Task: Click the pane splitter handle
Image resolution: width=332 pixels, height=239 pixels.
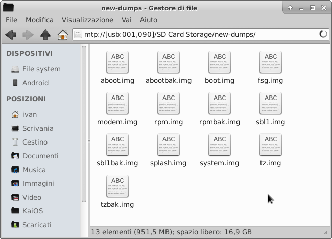Action: pyautogui.click(x=89, y=141)
